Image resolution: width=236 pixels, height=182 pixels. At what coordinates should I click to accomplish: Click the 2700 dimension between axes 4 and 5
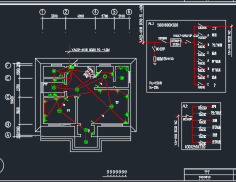(x=105, y=16)
